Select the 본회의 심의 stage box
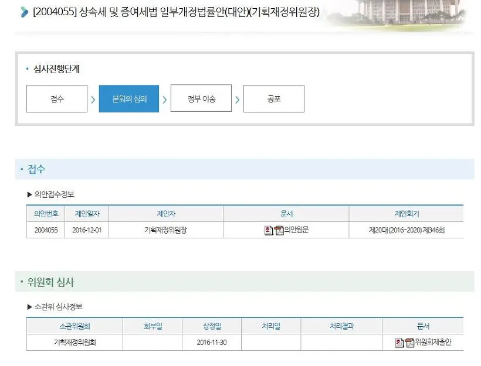This screenshot has width=481, height=366. pyautogui.click(x=129, y=98)
